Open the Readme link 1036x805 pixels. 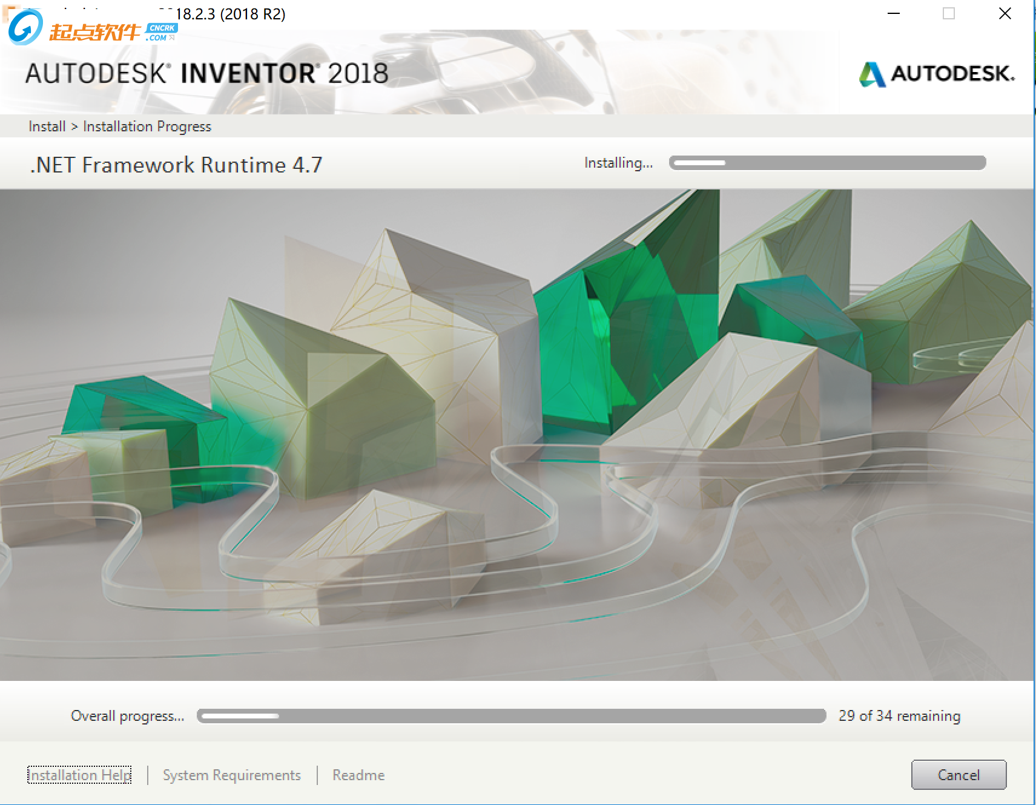358,775
